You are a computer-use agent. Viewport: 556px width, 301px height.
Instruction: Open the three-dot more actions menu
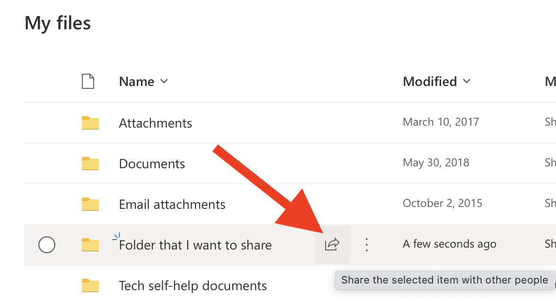click(366, 244)
